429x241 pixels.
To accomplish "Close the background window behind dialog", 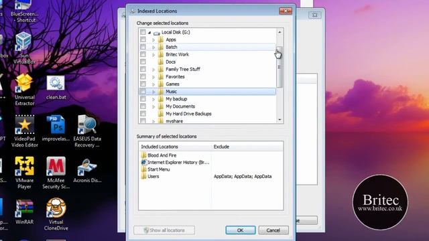I will (314, 15).
